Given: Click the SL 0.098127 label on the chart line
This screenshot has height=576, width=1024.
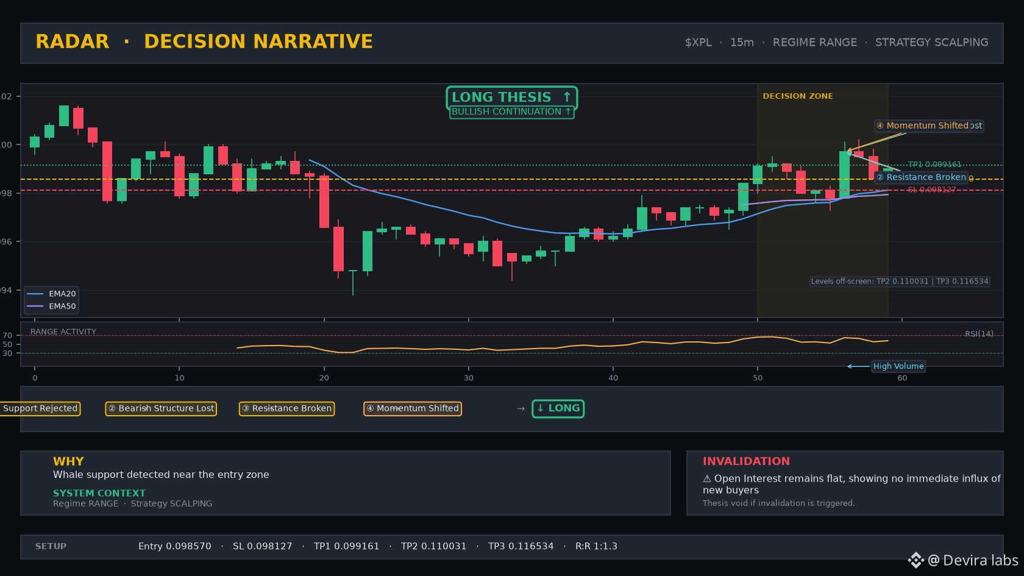Looking at the screenshot, I should (x=932, y=190).
